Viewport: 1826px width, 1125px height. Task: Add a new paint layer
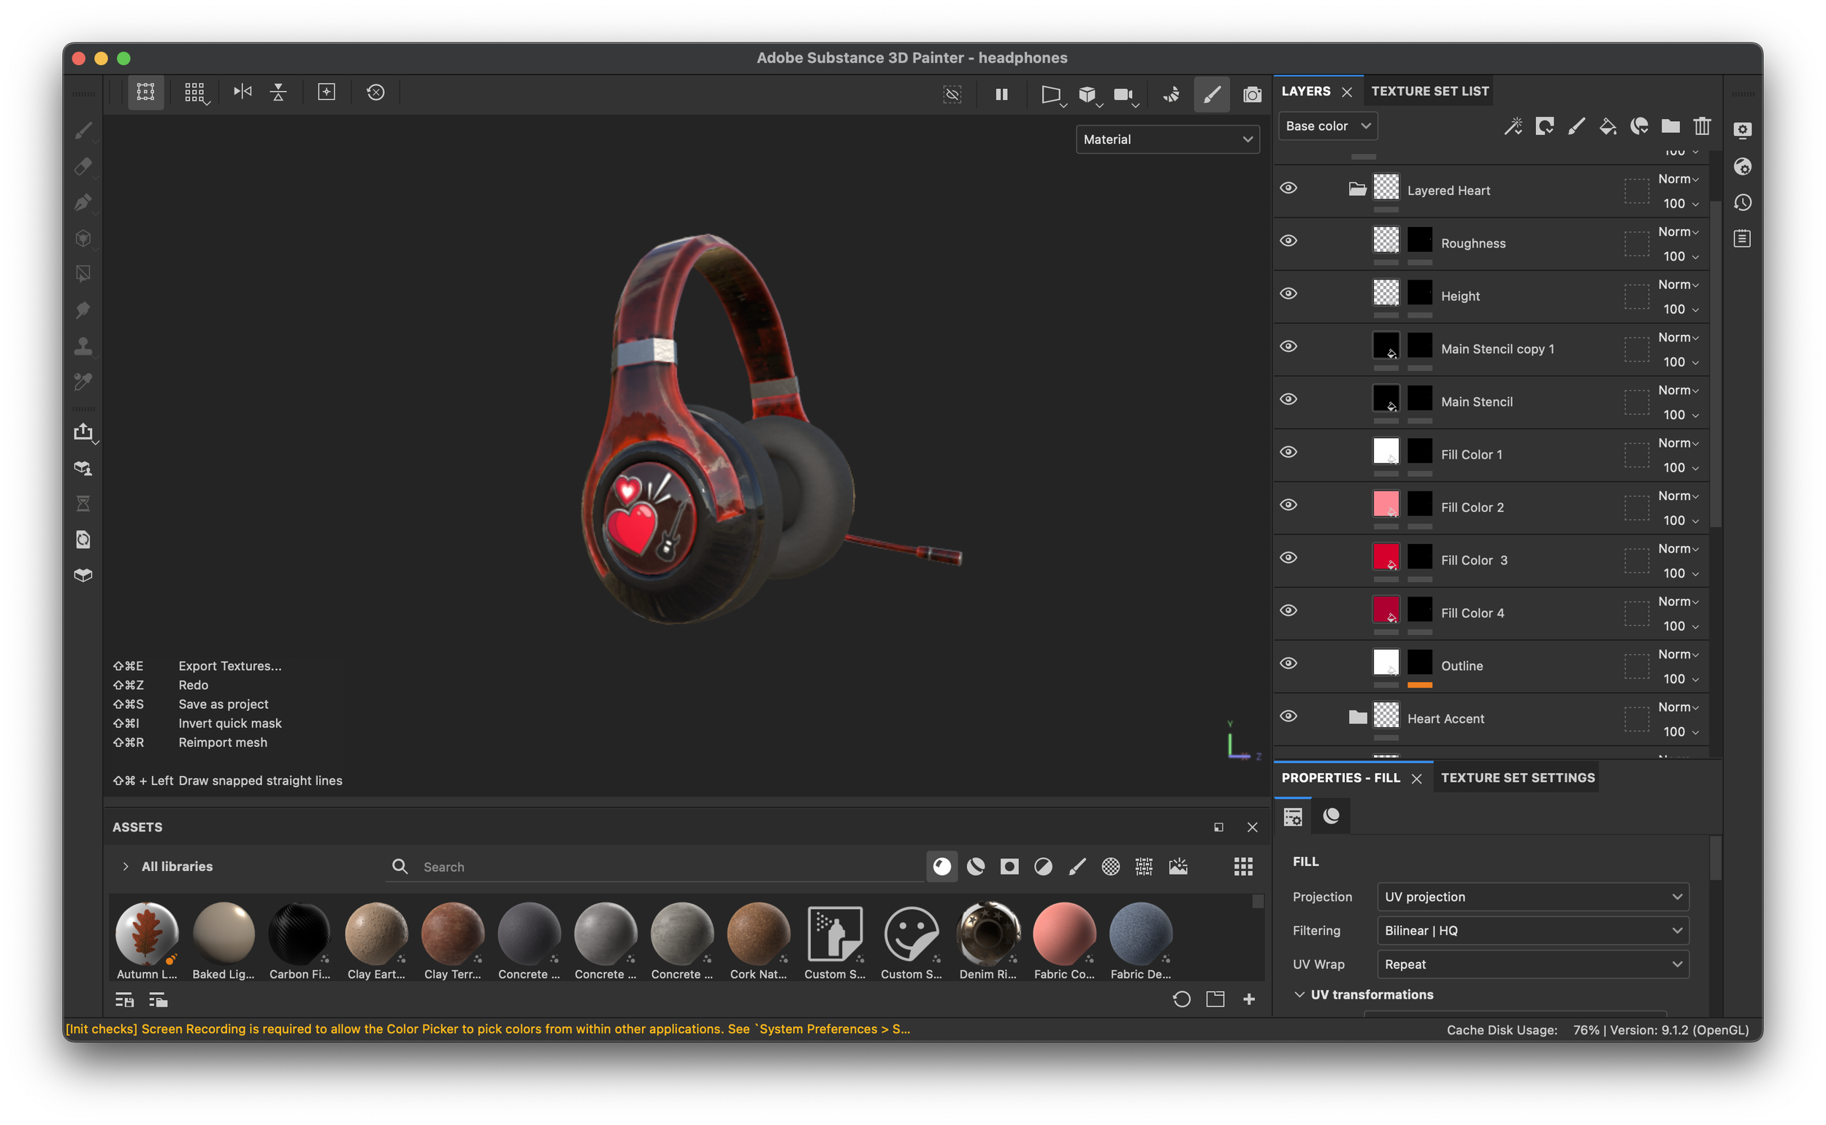tap(1576, 126)
